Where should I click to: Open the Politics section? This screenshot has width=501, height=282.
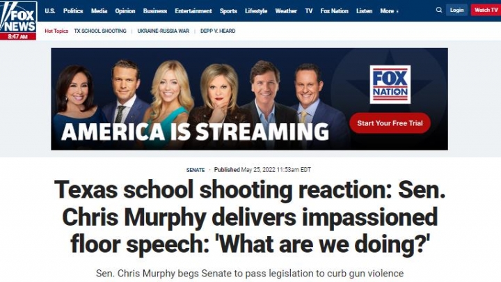pos(73,11)
